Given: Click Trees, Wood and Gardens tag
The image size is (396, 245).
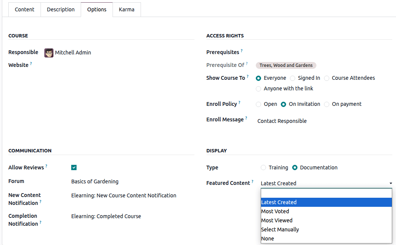Looking at the screenshot, I should [286, 65].
